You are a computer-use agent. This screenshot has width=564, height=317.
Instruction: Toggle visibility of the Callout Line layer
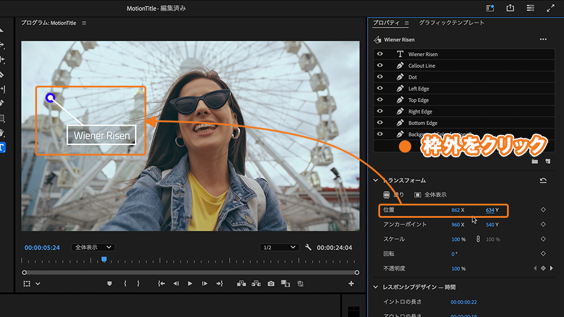[x=380, y=66]
